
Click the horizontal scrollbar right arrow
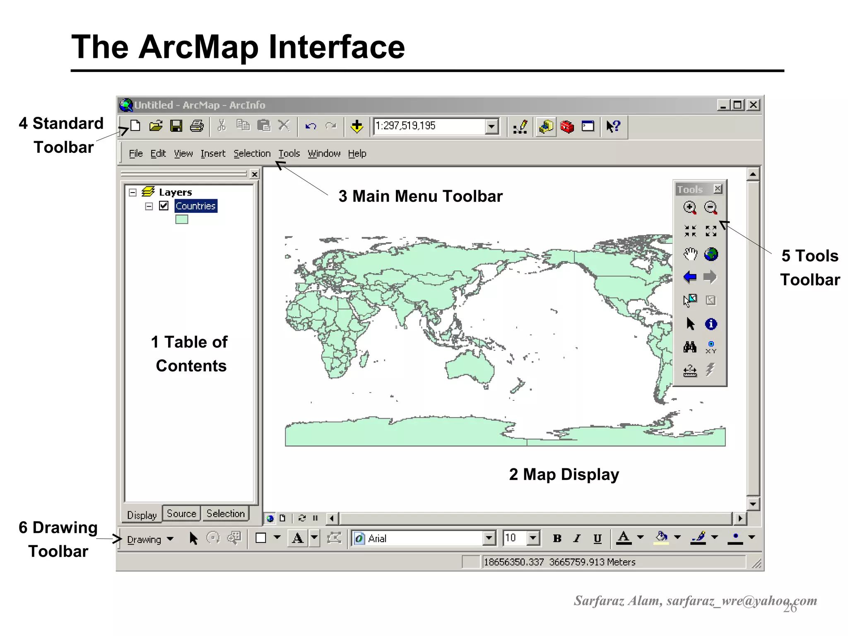740,518
